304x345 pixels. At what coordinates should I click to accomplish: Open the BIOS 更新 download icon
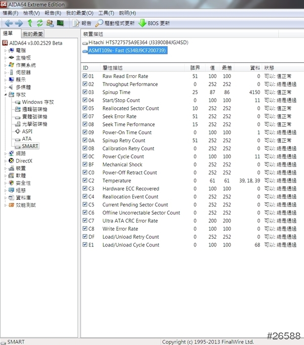[142, 23]
